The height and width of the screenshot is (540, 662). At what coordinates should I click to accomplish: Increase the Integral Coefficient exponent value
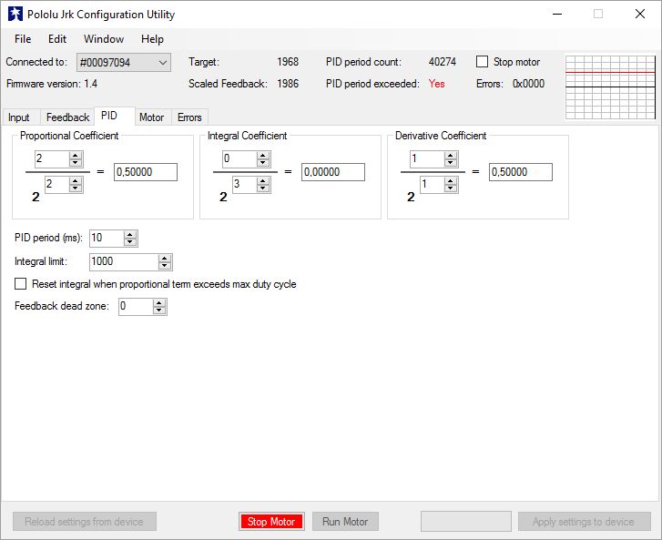[x=263, y=180]
